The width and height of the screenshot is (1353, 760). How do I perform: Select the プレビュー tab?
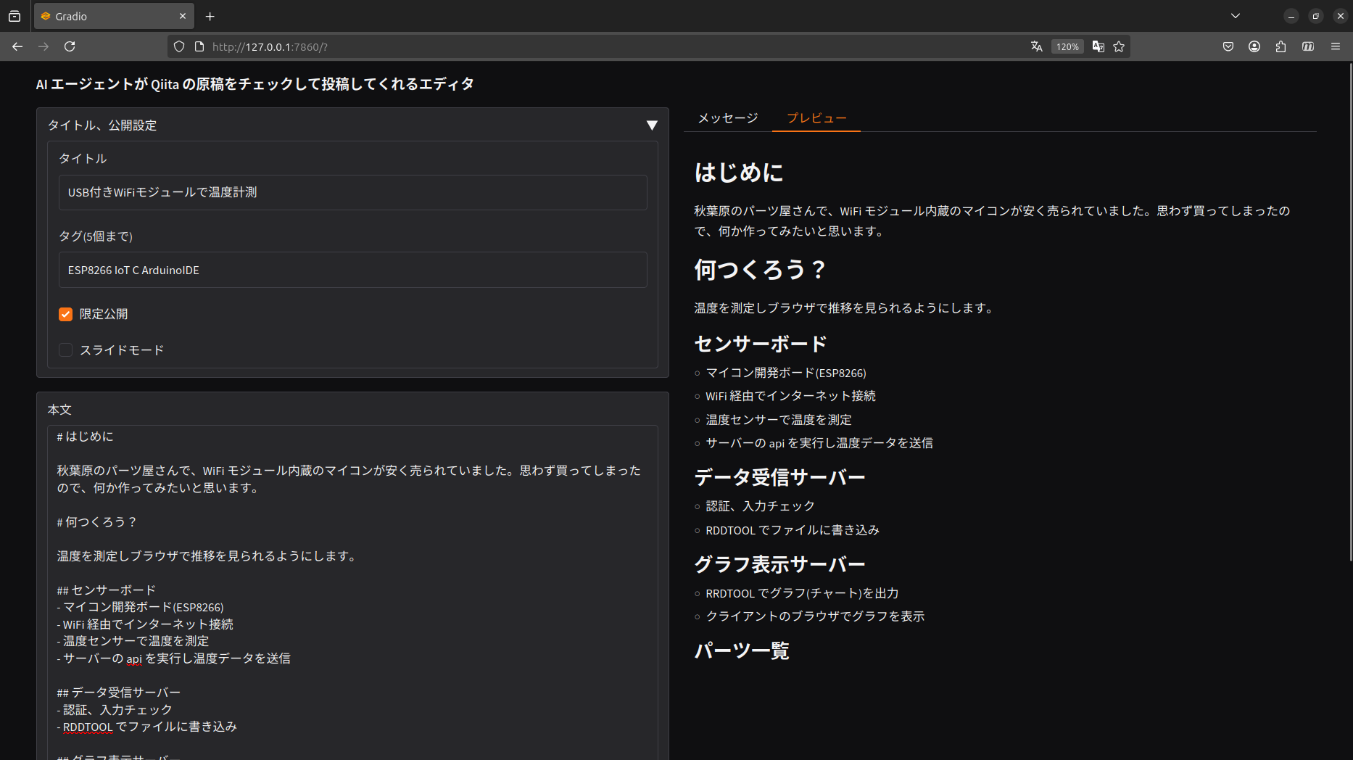tap(816, 118)
